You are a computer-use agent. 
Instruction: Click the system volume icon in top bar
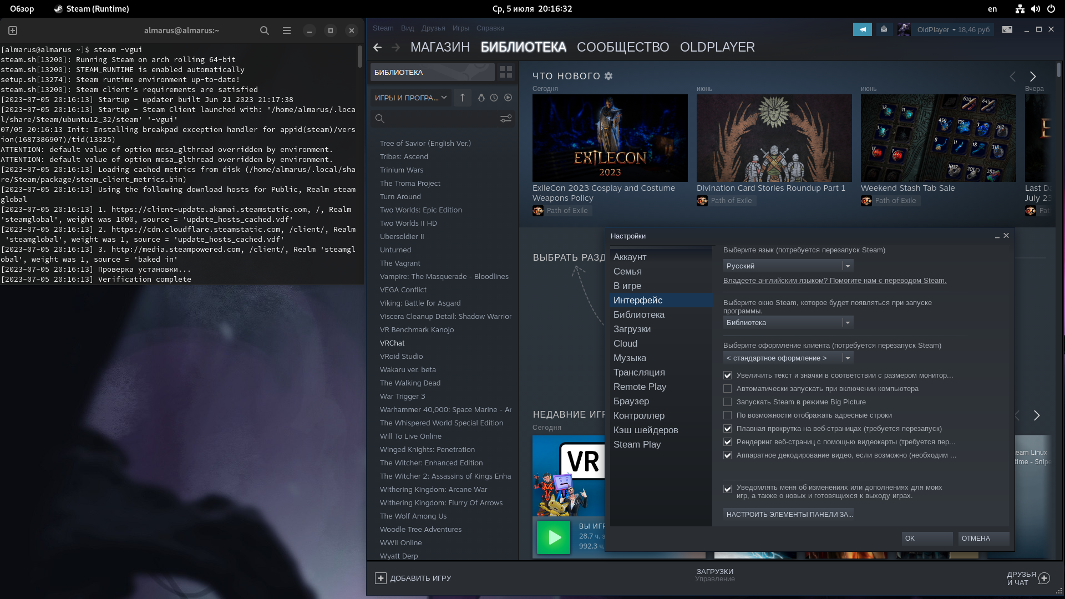[1036, 9]
